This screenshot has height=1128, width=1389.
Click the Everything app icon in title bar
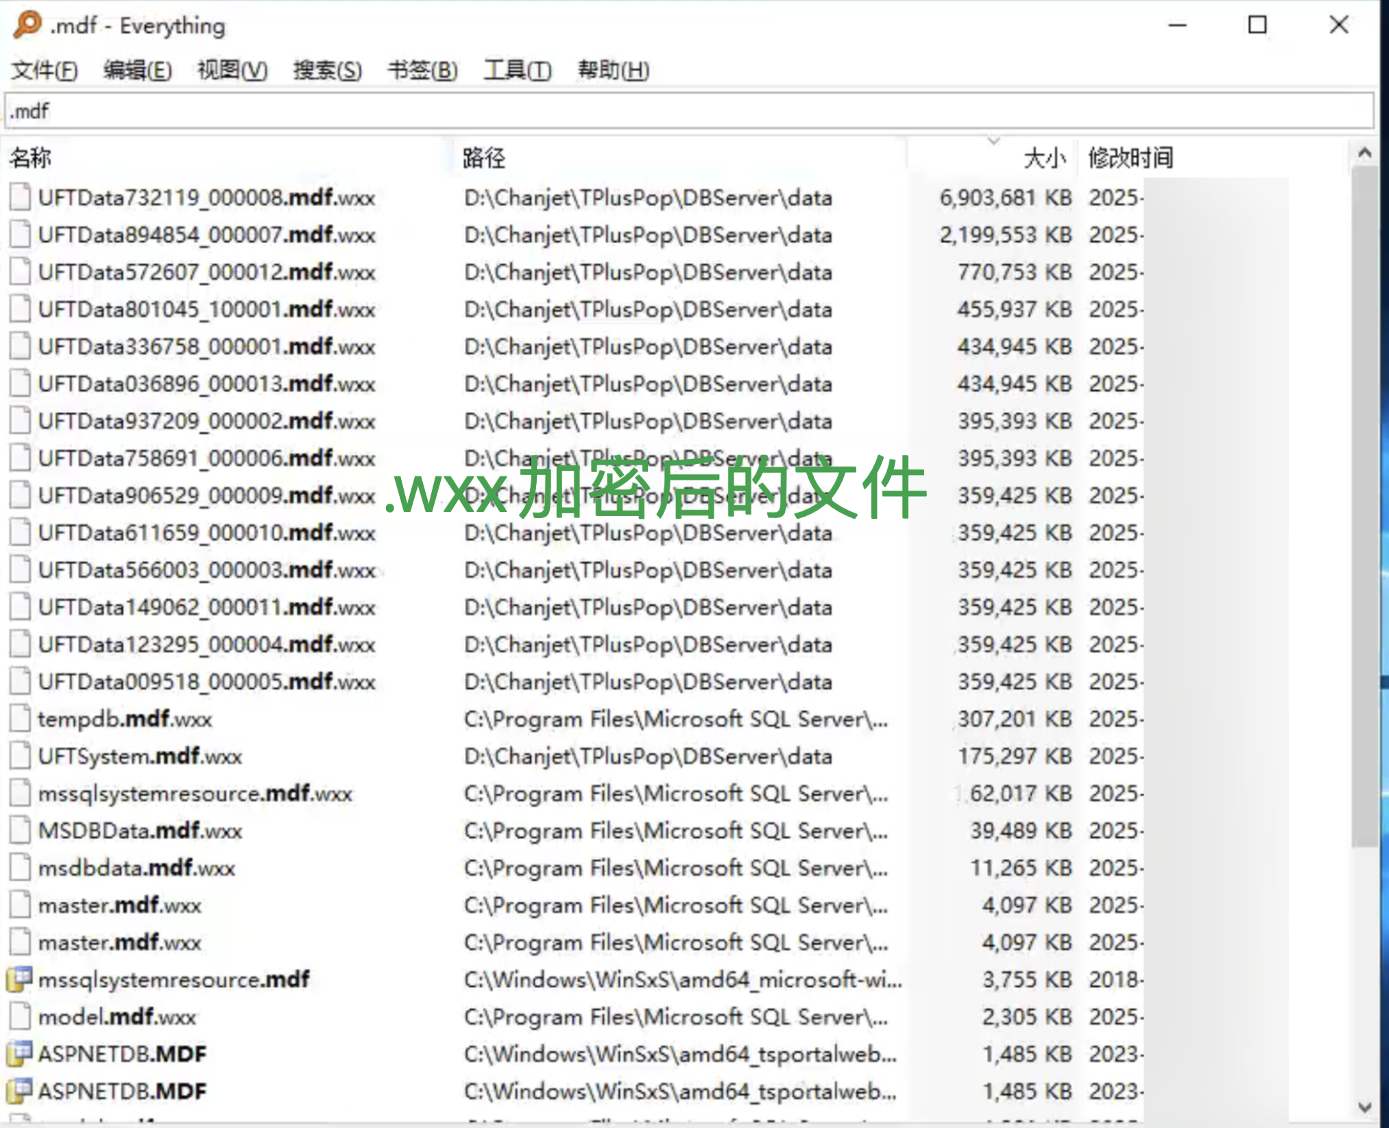coord(27,25)
